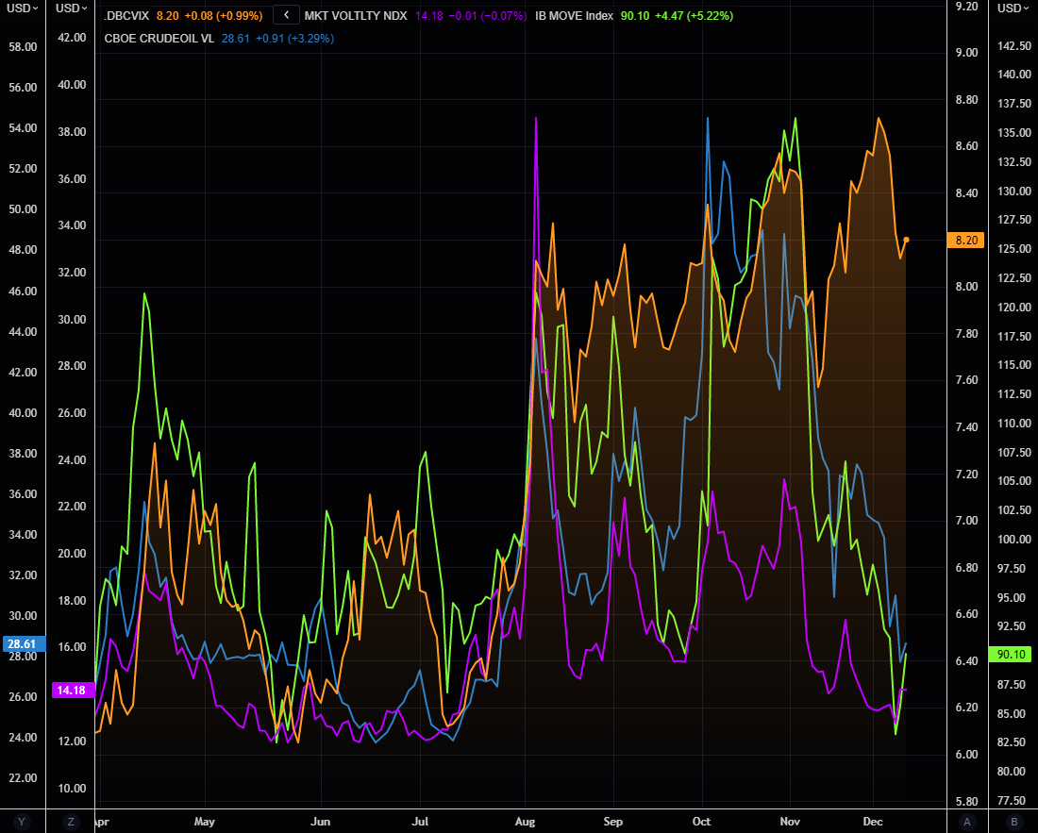Screen dimensions: 1038x833
Task: Open the USD dropdown on second left price scale
Action: pyautogui.click(x=71, y=8)
